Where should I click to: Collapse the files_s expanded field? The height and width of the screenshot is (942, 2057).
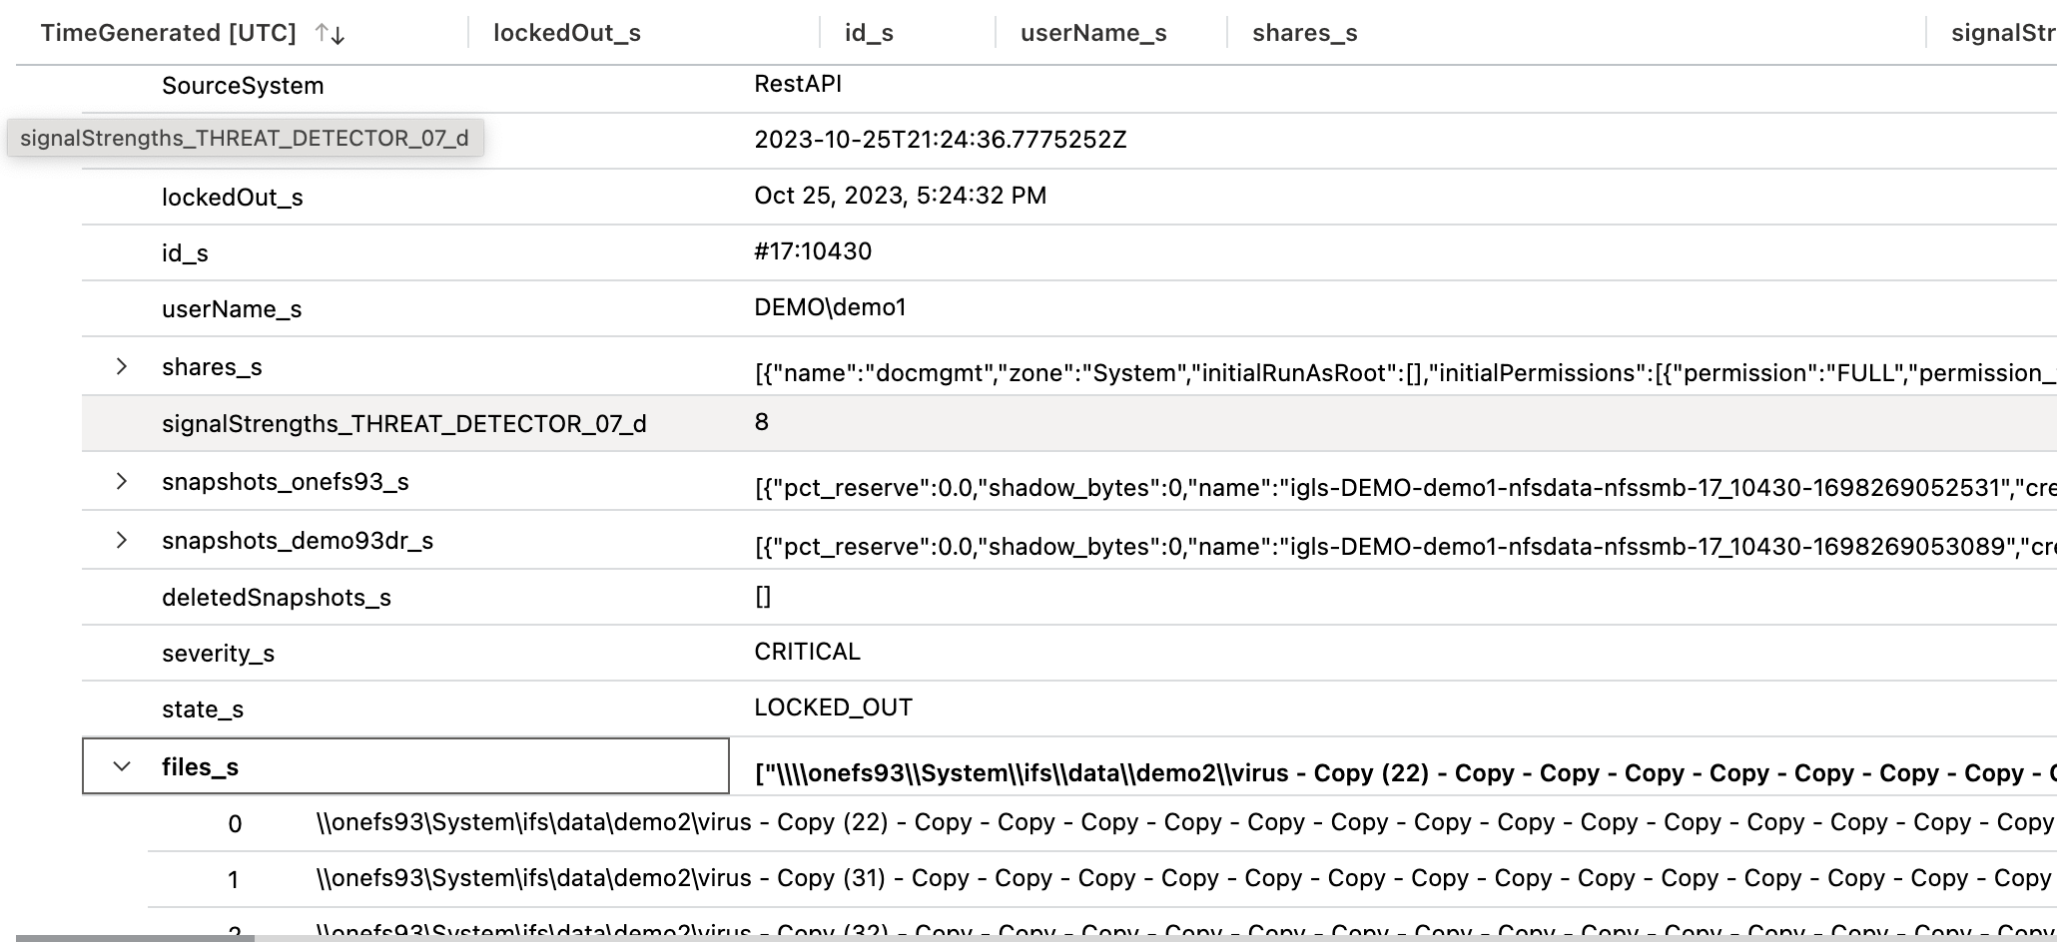[x=122, y=766]
